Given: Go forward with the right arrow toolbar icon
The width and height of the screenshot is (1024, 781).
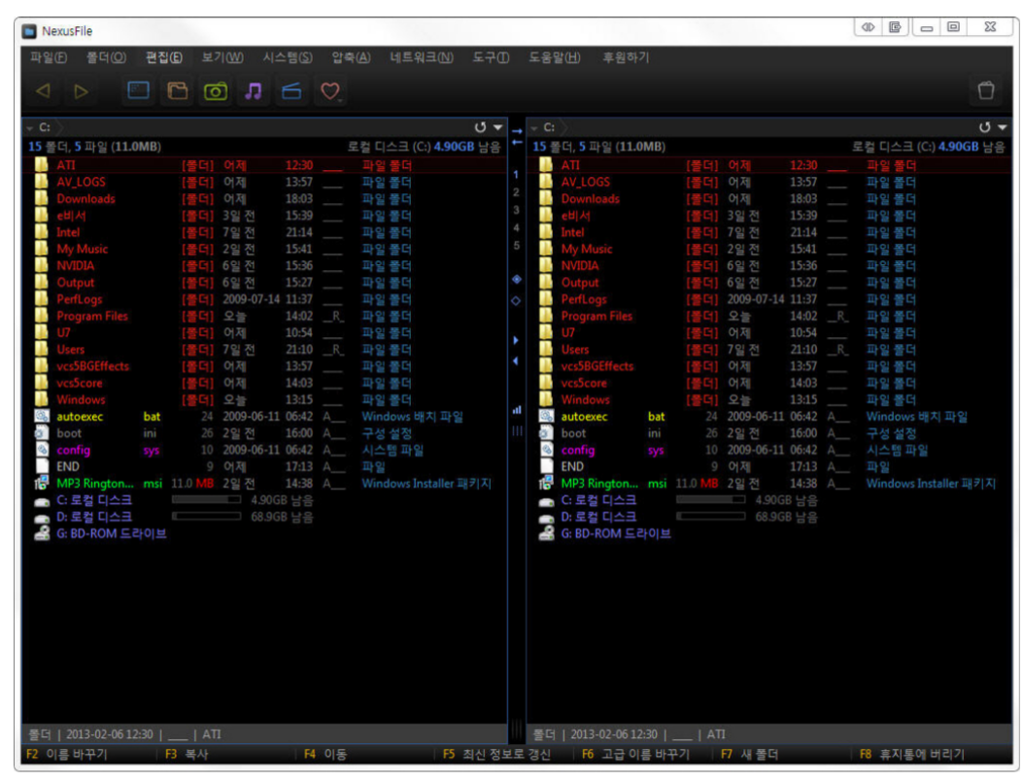Looking at the screenshot, I should (x=81, y=90).
